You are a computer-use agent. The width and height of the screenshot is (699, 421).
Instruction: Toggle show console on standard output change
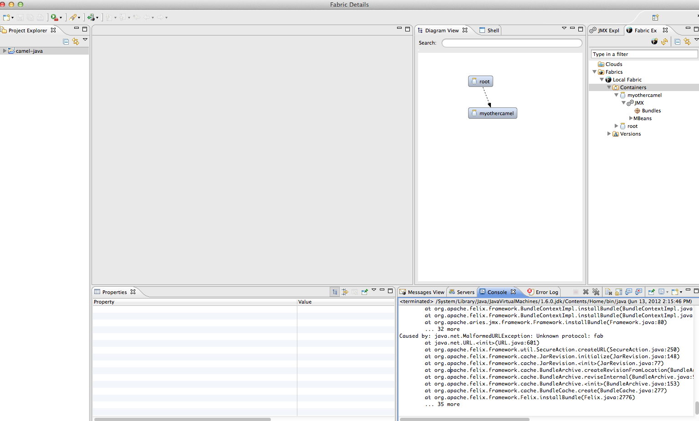(628, 292)
